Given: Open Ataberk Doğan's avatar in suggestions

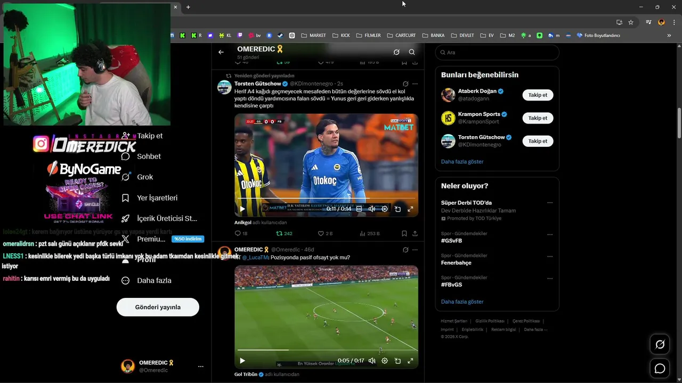Looking at the screenshot, I should point(448,95).
